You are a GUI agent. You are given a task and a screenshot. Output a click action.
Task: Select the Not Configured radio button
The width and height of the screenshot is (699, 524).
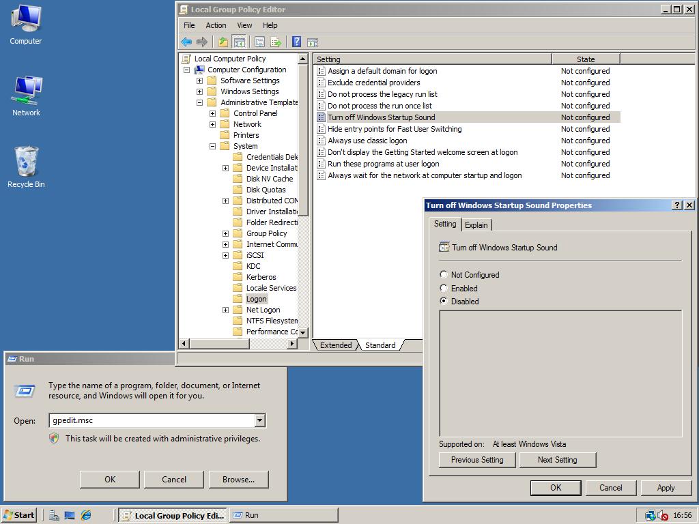click(444, 274)
